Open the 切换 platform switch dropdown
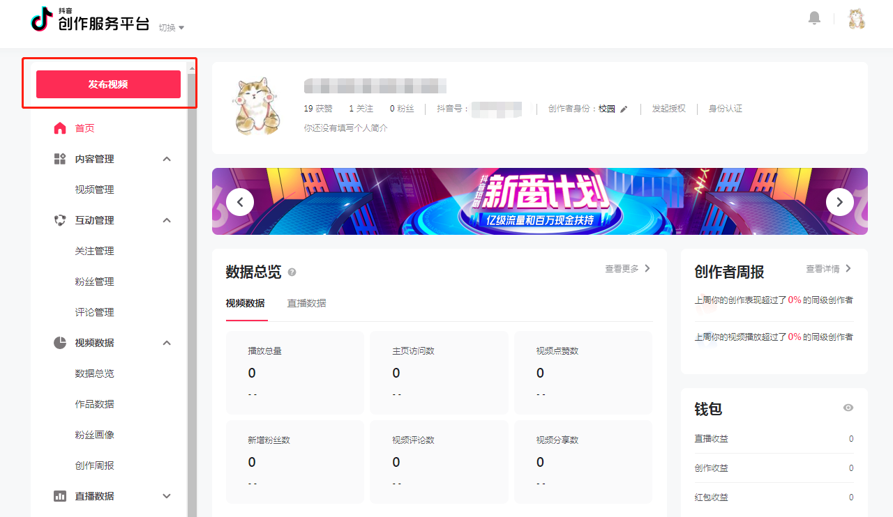 [172, 28]
